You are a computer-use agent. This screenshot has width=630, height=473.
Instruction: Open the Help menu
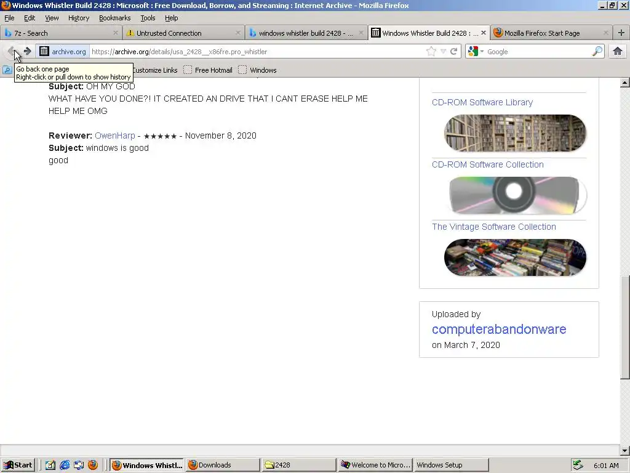[x=171, y=18]
